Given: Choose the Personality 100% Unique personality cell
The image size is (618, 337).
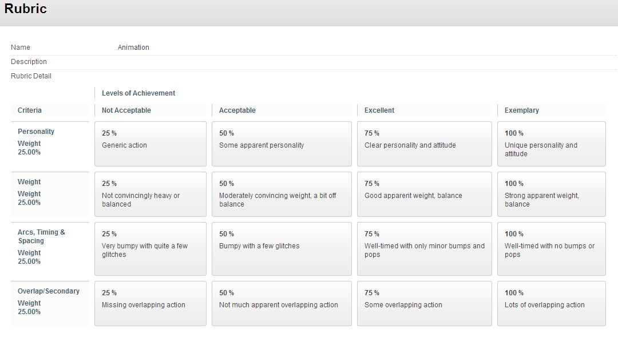Looking at the screenshot, I should 550,144.
